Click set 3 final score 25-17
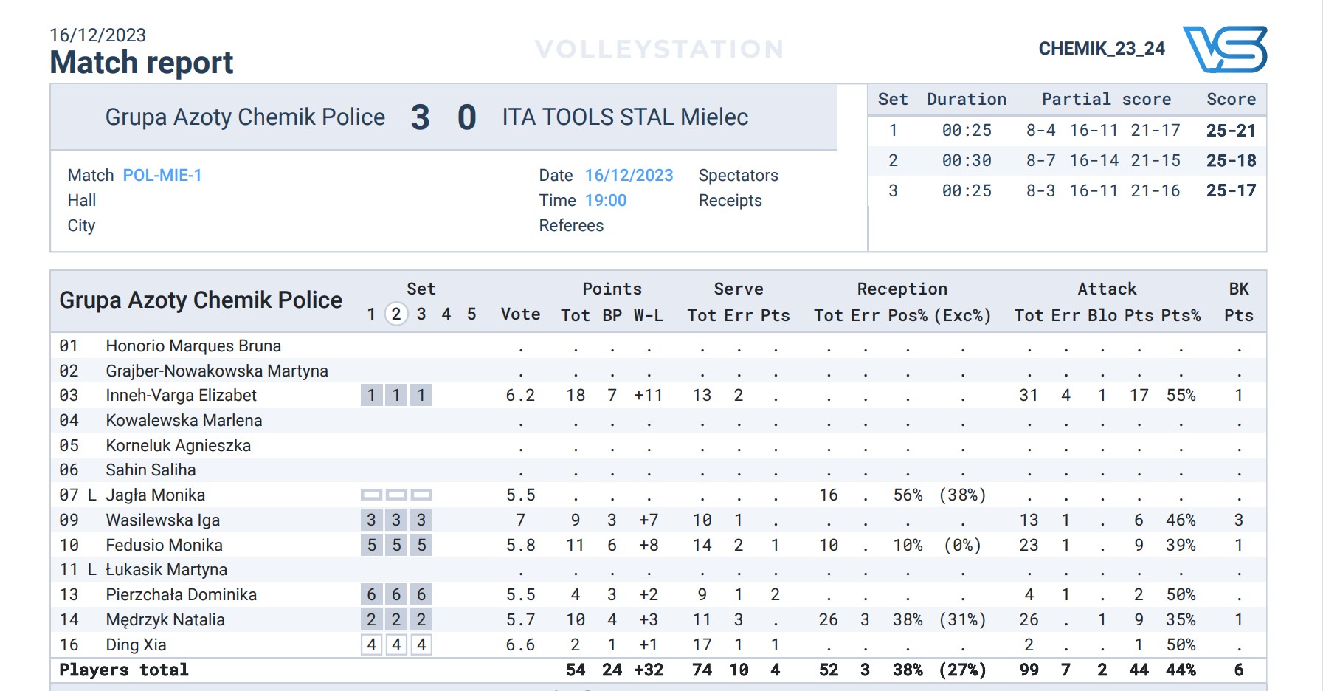This screenshot has width=1323, height=691. [x=1231, y=191]
